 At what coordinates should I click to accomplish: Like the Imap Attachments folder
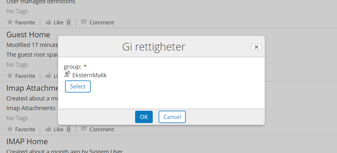[x=54, y=129]
